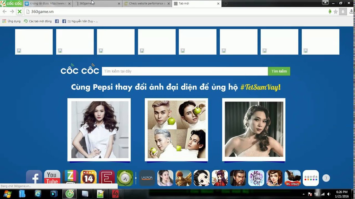Switch to the Check website performance tab
The width and height of the screenshot is (355, 199).
tap(147, 4)
